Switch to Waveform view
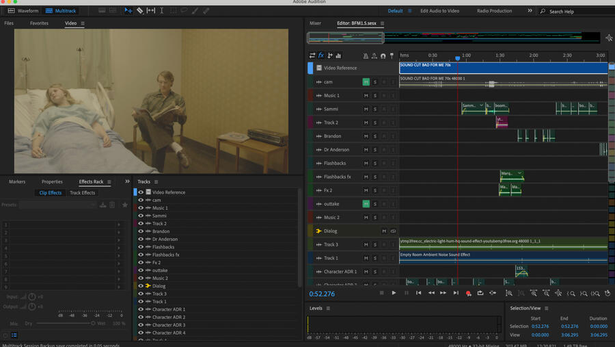 click(23, 11)
